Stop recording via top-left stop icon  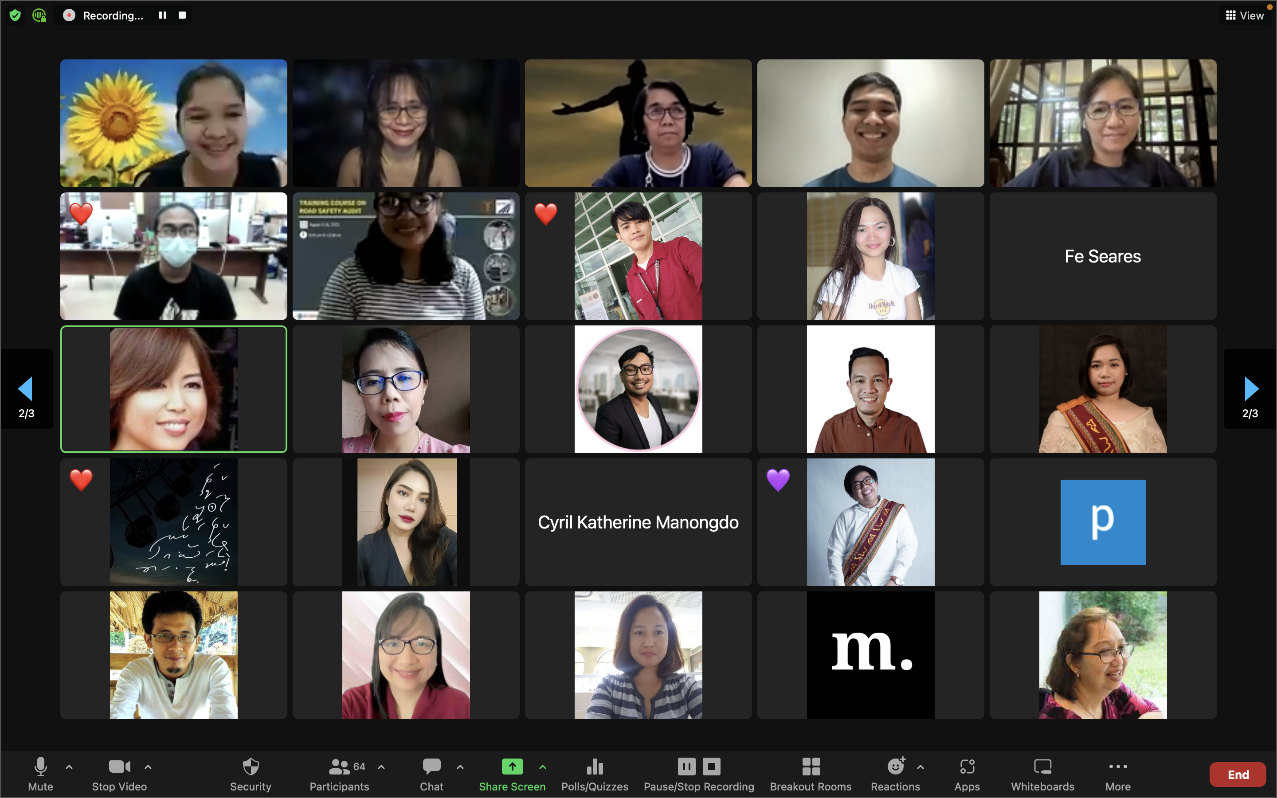182,16
